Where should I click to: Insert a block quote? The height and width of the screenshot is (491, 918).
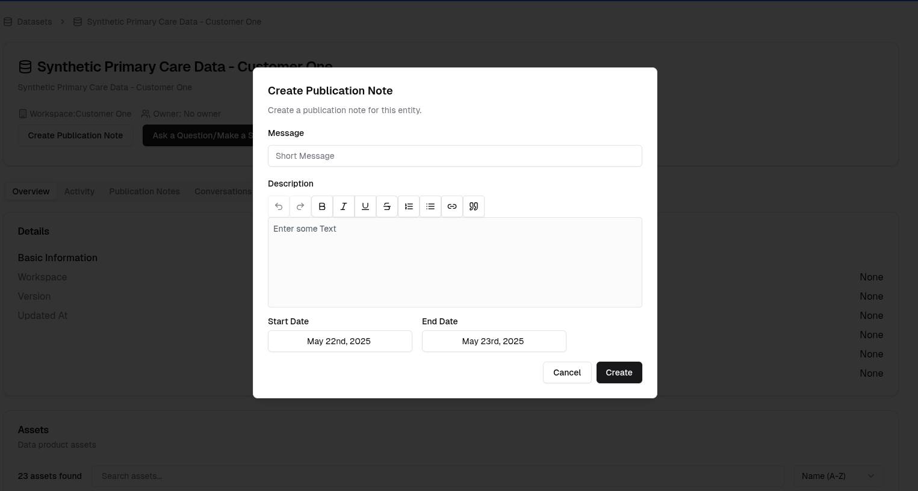pos(474,206)
